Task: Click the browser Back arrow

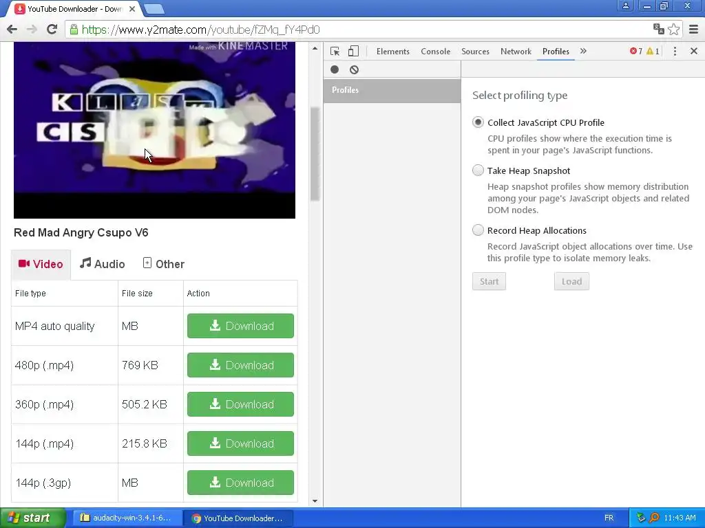Action: [x=12, y=30]
